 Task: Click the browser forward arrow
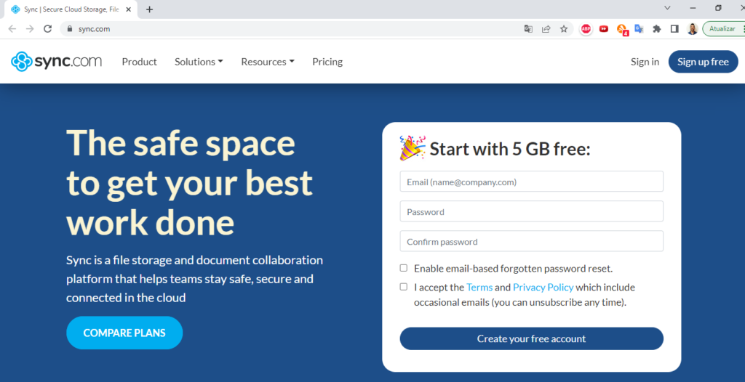tap(30, 29)
